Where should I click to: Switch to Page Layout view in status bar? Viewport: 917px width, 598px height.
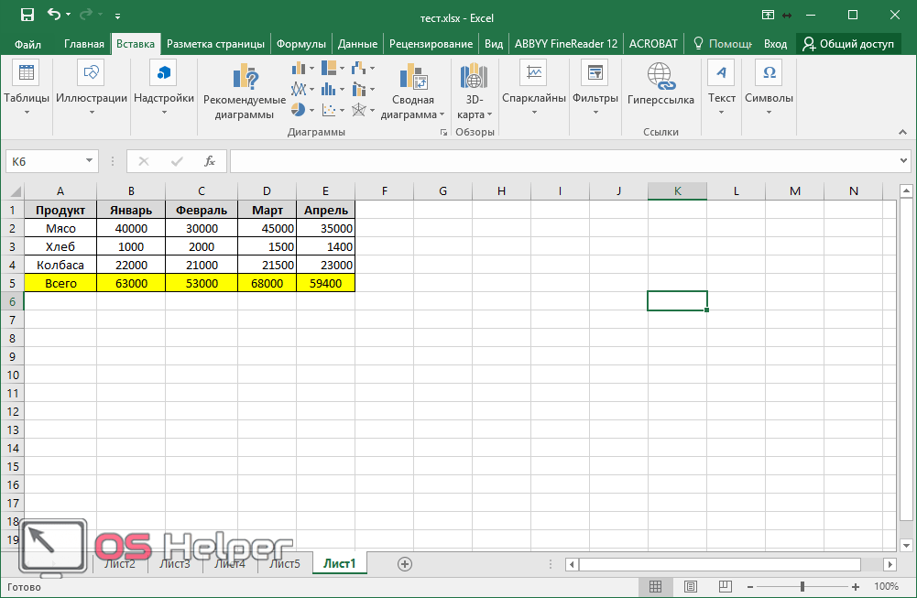point(691,586)
